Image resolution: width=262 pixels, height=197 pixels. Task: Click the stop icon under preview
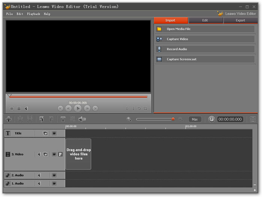[x=19, y=109]
